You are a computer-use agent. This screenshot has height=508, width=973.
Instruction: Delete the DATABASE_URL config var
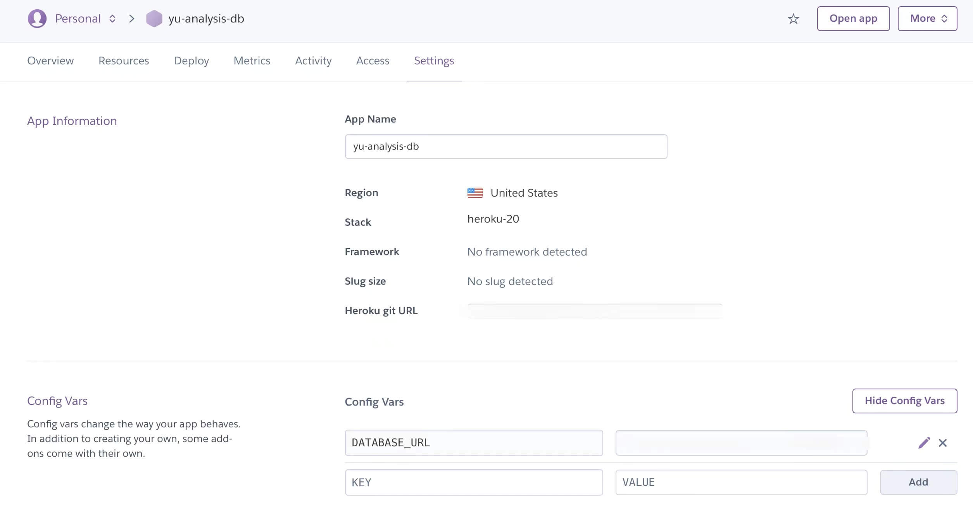click(943, 443)
